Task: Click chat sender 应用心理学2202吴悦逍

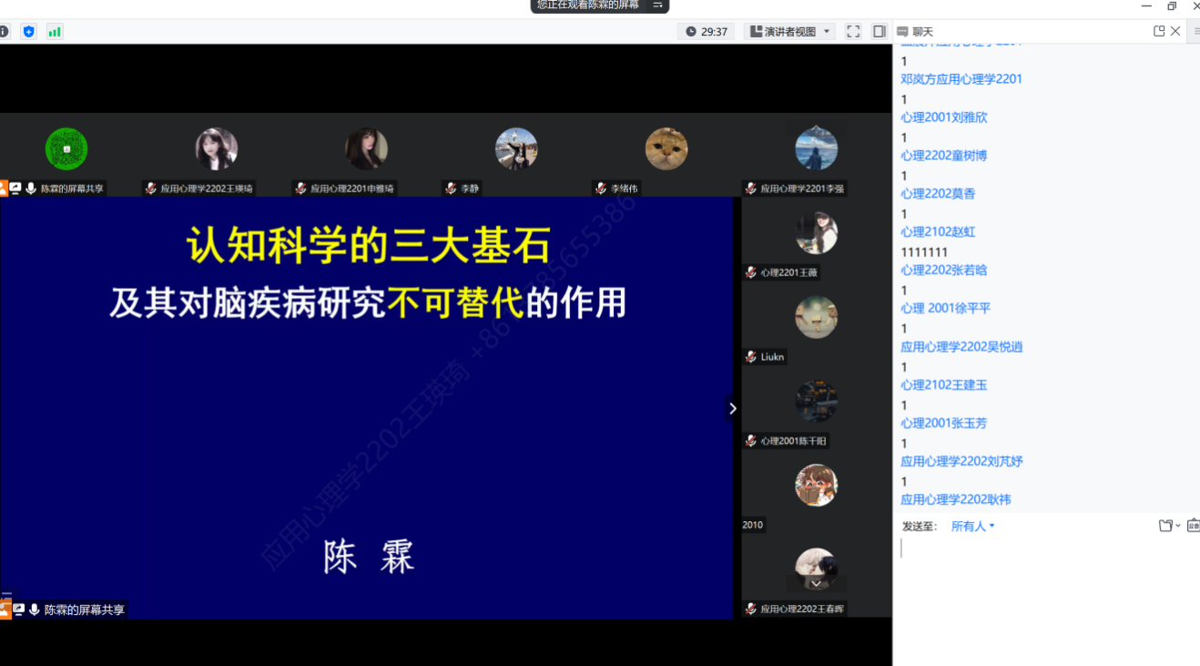Action: coord(961,347)
